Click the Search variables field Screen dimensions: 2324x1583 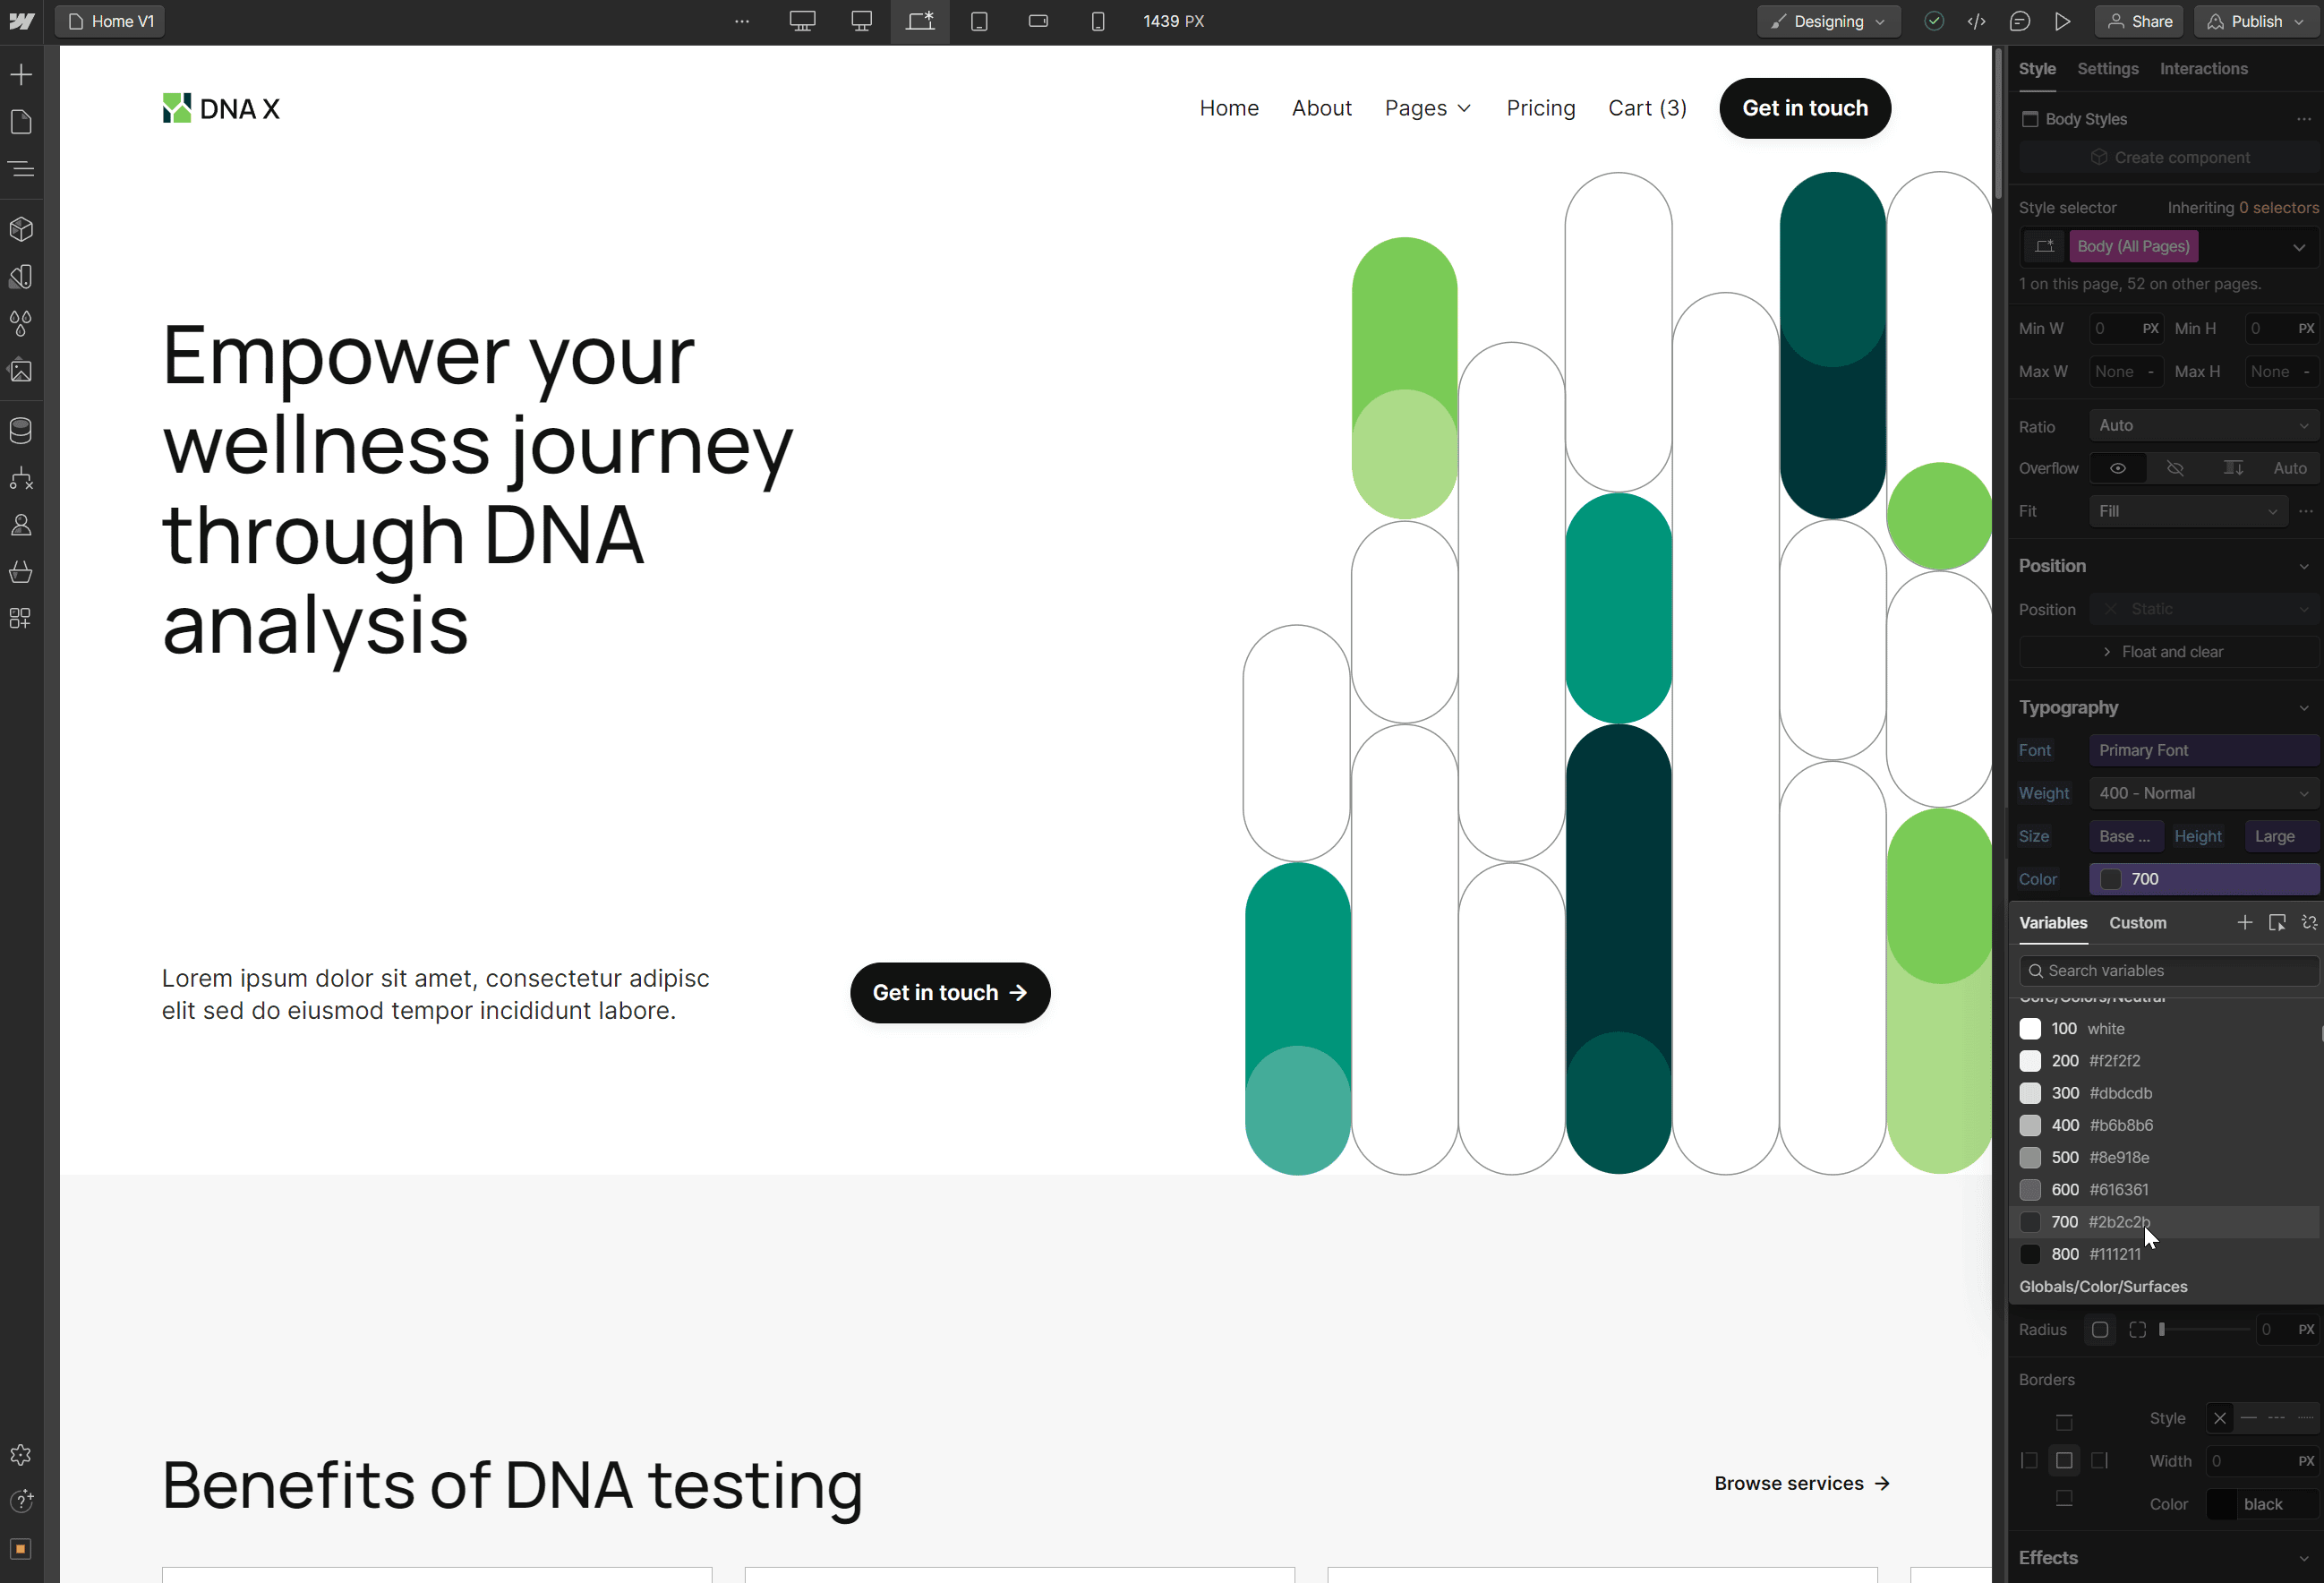2168,970
